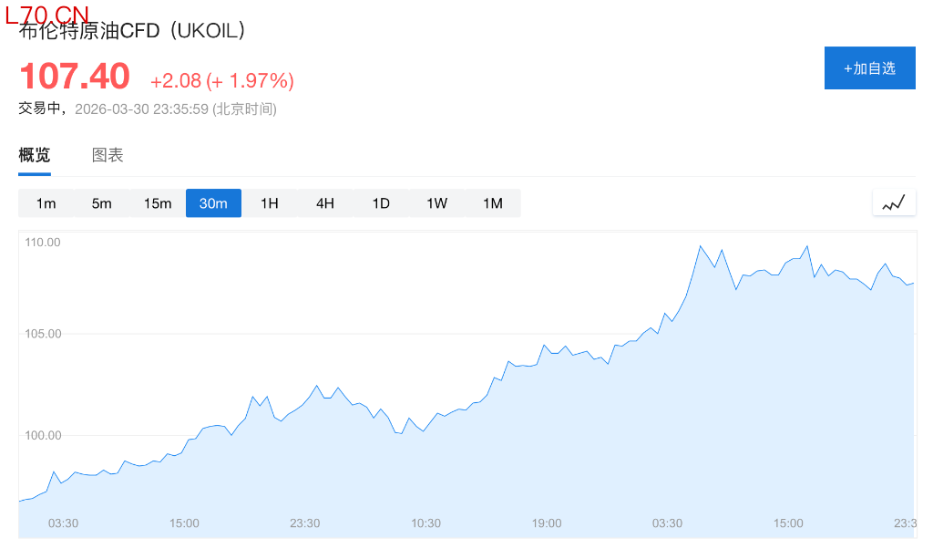Screen dimensions: 933x549
Task: Select the 1m interval
Action: click(46, 203)
